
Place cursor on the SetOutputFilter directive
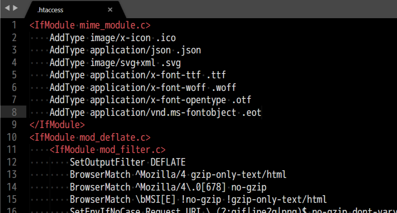pyautogui.click(x=108, y=162)
